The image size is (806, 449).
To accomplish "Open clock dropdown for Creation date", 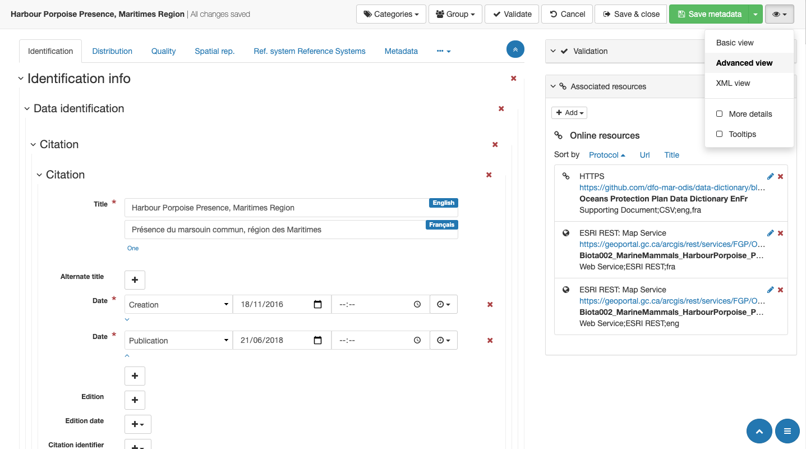I will [444, 304].
